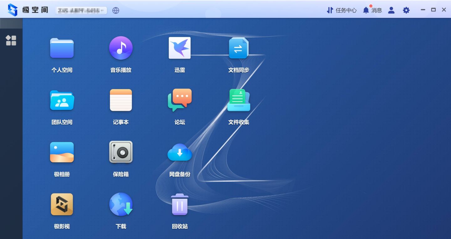Screen dimensions: 451x239
Task: Expand the device name selector
Action: (x=81, y=10)
